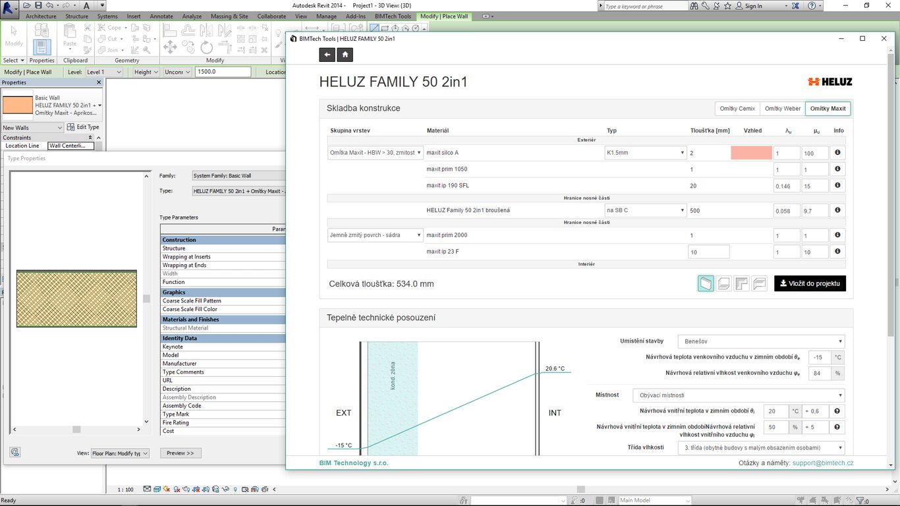The image size is (900, 506).
Task: Choose Omítky Weber plaster option
Action: [x=783, y=109]
